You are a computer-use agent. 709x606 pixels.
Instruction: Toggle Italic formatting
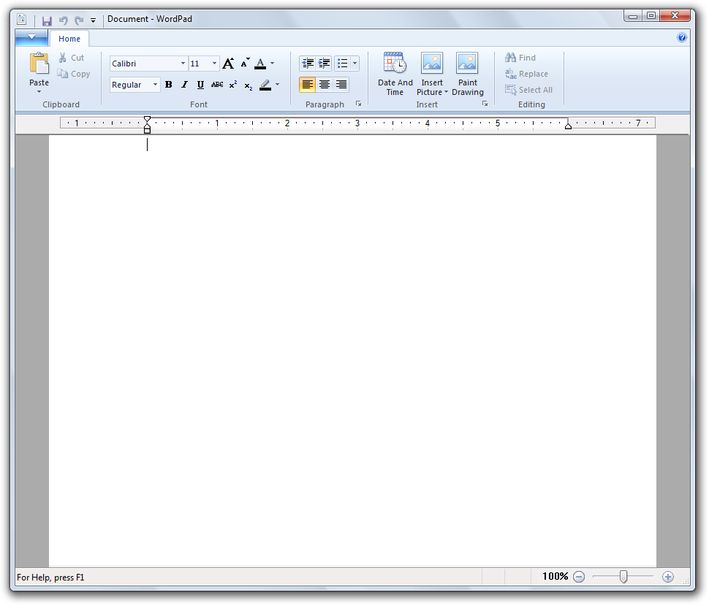[184, 85]
